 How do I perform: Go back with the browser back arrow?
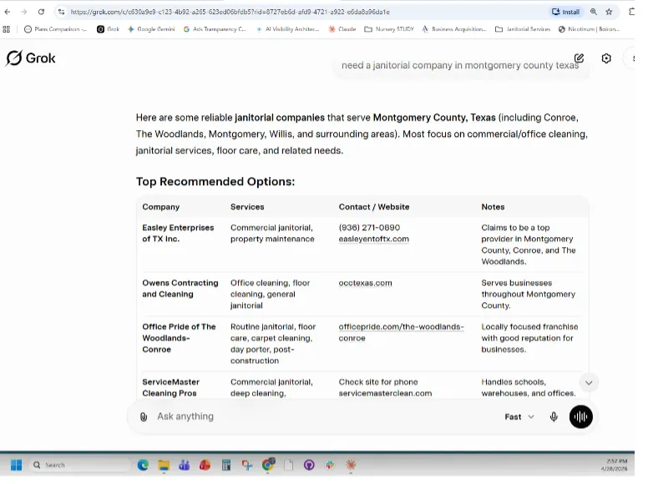click(8, 12)
